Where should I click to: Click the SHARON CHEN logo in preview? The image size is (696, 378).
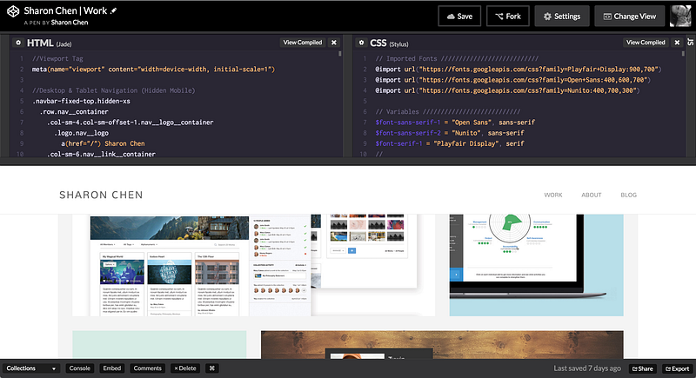pos(101,195)
